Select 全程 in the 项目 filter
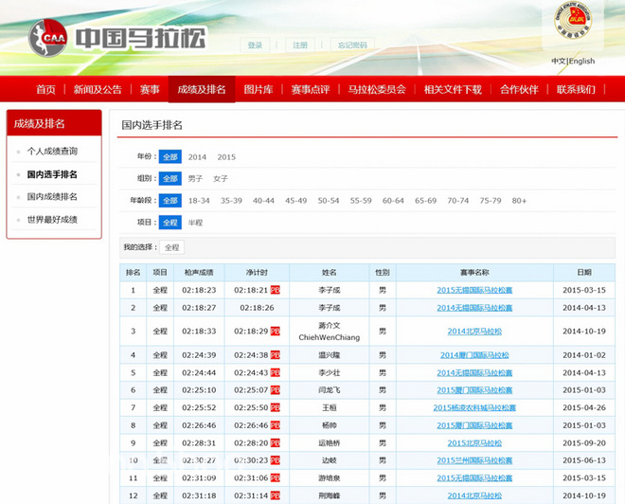This screenshot has width=625, height=504. pos(170,223)
